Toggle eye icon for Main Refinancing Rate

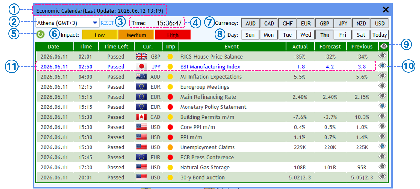[x=382, y=96]
